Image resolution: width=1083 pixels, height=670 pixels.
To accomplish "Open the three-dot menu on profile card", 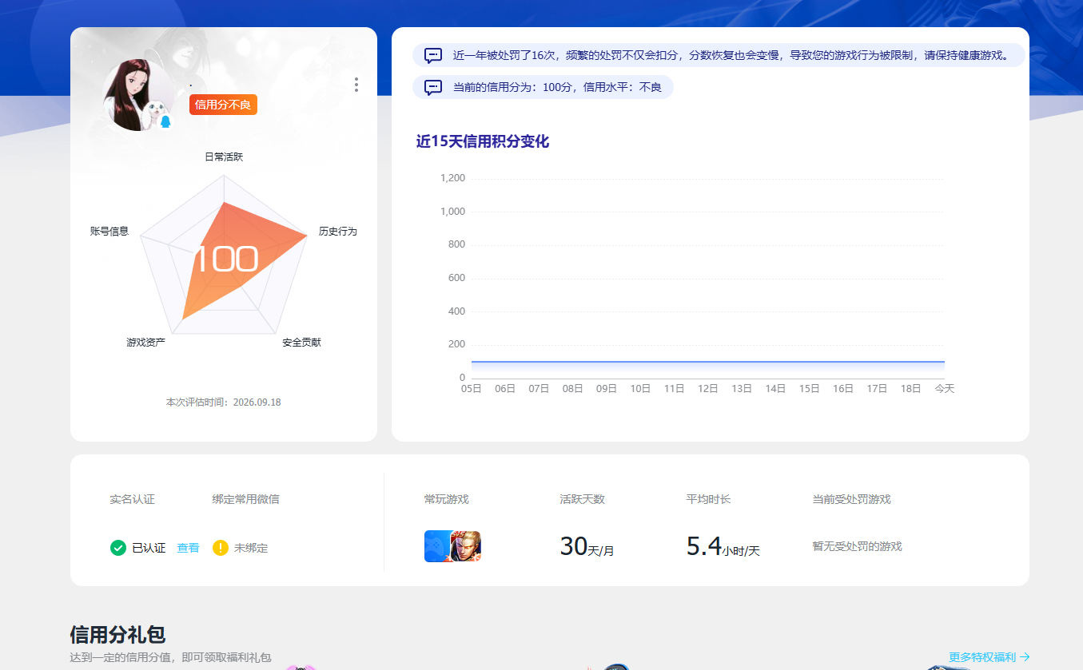I will click(x=356, y=85).
